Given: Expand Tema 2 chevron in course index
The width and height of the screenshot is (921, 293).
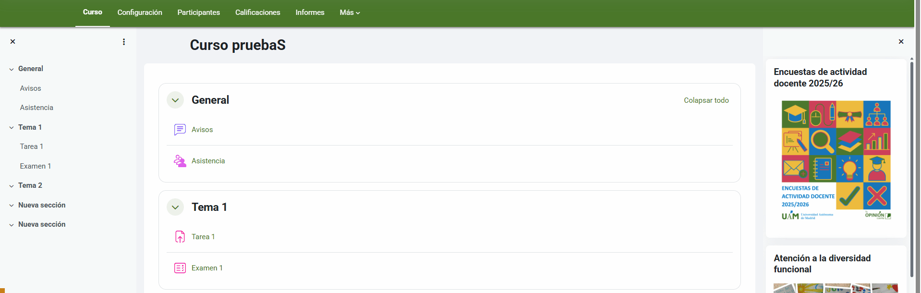Looking at the screenshot, I should 12,186.
